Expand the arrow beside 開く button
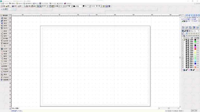Viewport: 200px width, 112px height. [x=11, y=6]
